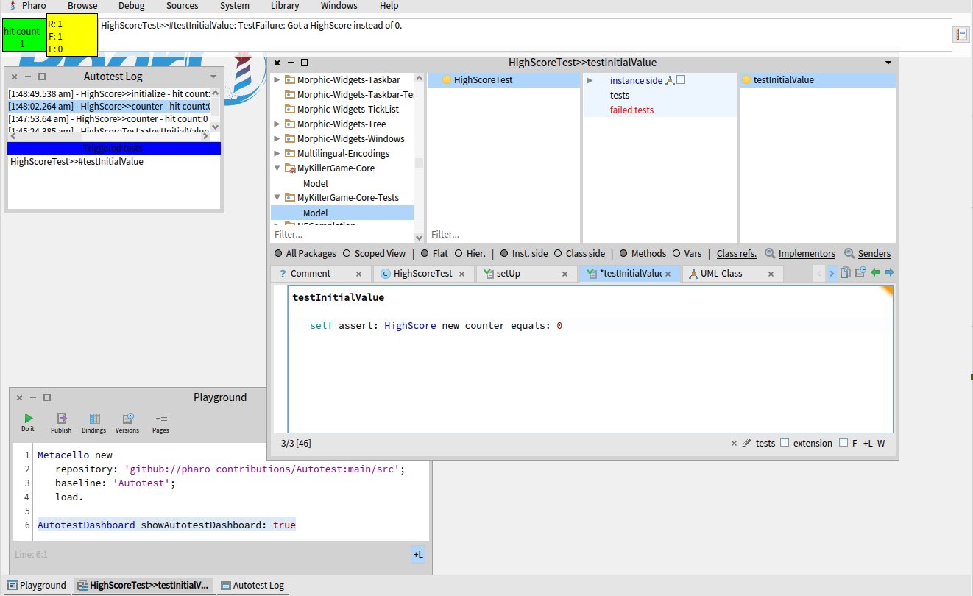Toggle line numbers with Playground +L button
Screen dimensions: 973x596
[417, 554]
